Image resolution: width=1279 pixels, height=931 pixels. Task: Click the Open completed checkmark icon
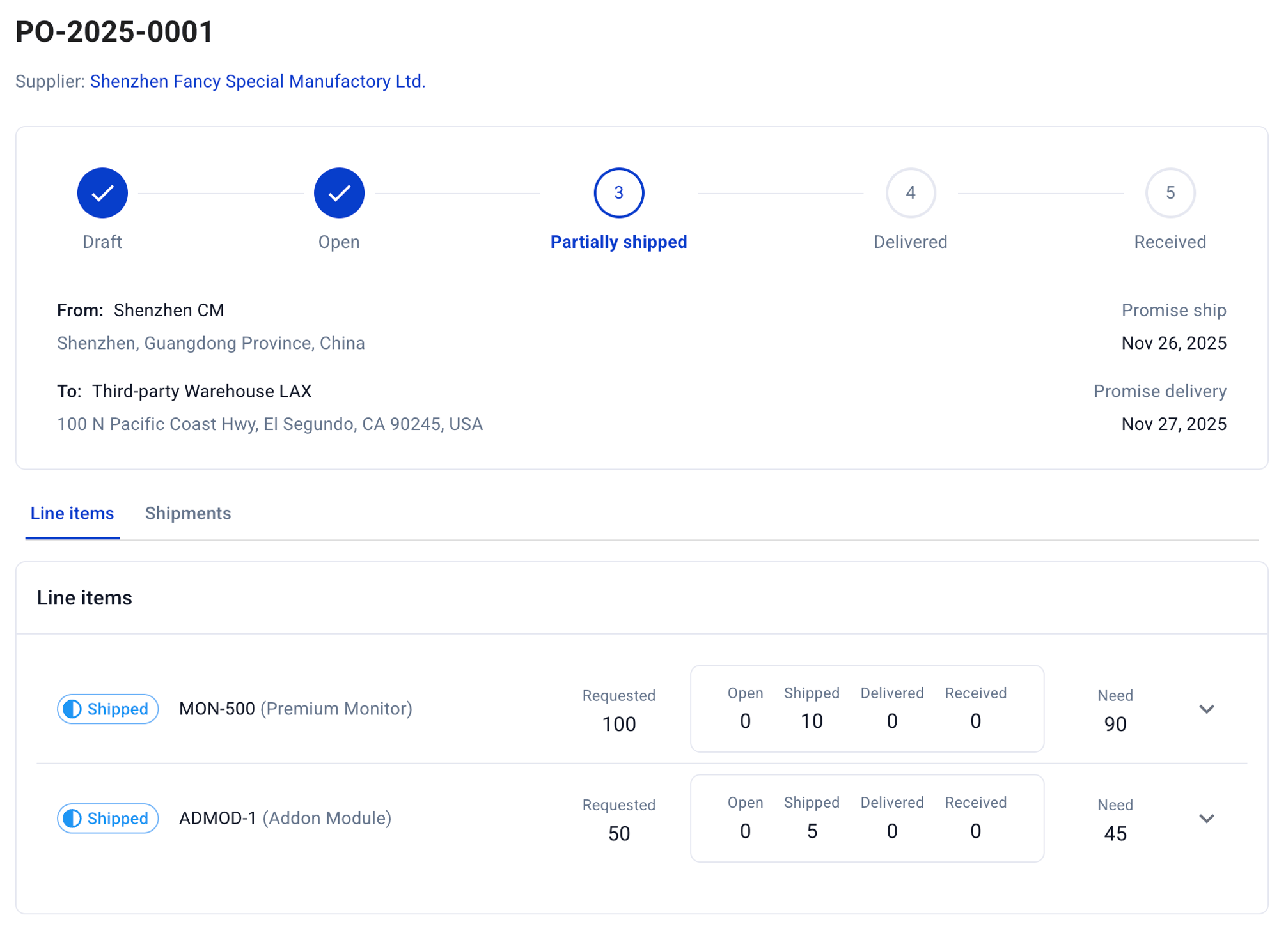pos(339,192)
